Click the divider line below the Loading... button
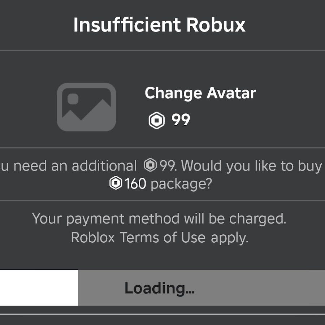 [162, 314]
